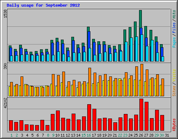Click the red KBytes bar for day 27
This screenshot has height=139, width=178.
146,116
